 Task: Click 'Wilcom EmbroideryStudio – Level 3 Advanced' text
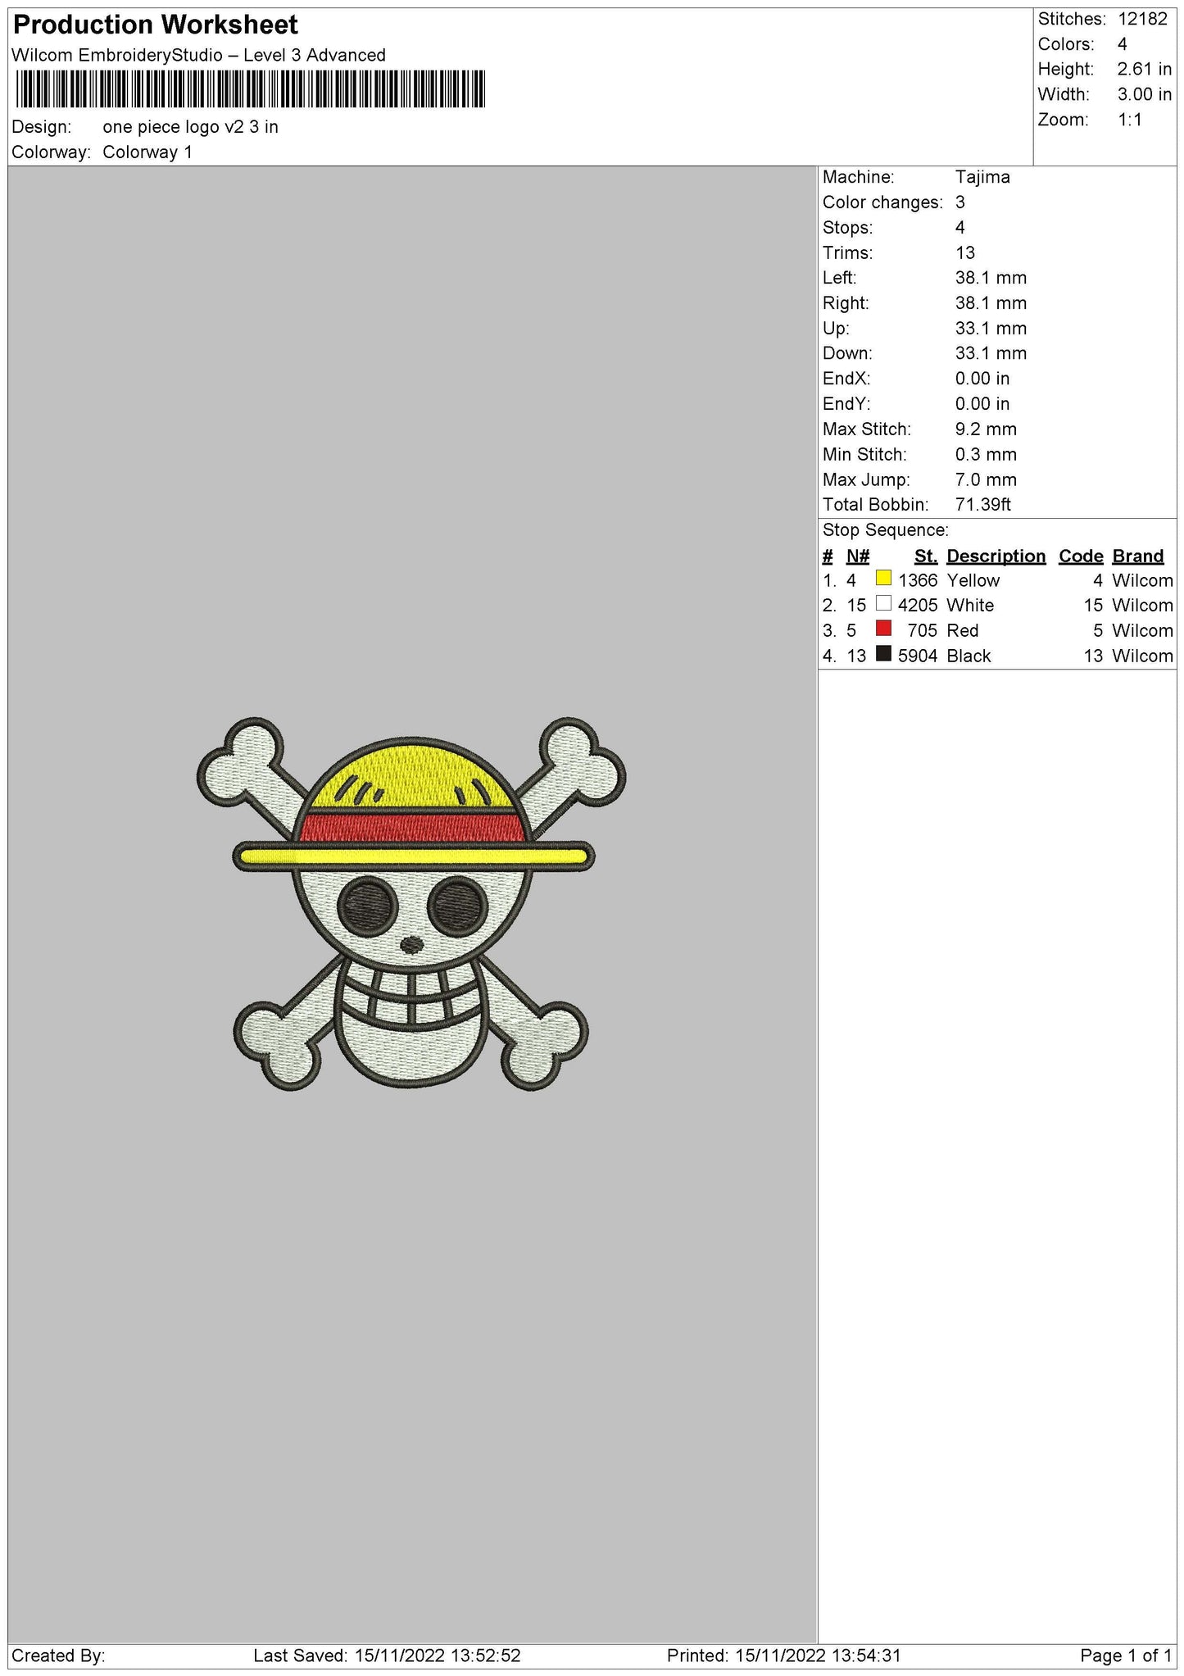(199, 56)
